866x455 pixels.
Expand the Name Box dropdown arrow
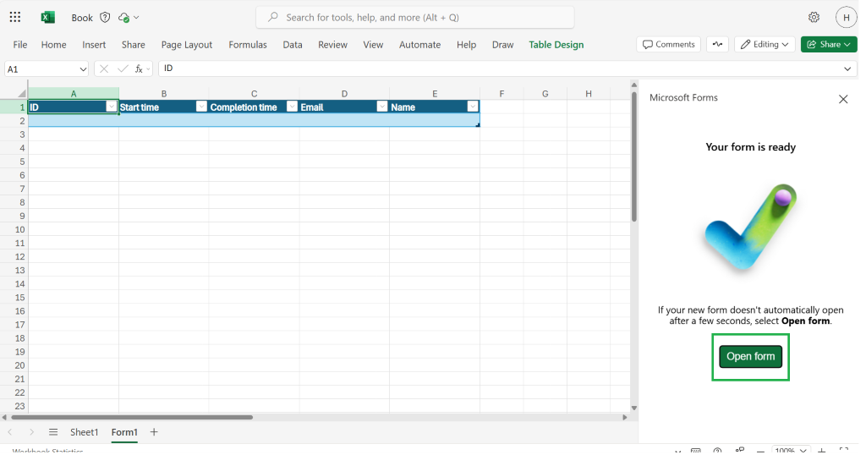point(83,69)
